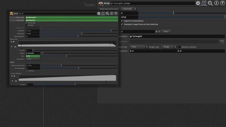
Task: Adjust the ramp point Position slider
Action: point(79,53)
